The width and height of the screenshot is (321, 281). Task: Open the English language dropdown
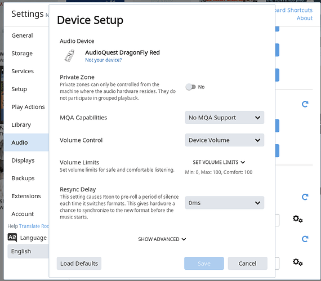click(28, 251)
